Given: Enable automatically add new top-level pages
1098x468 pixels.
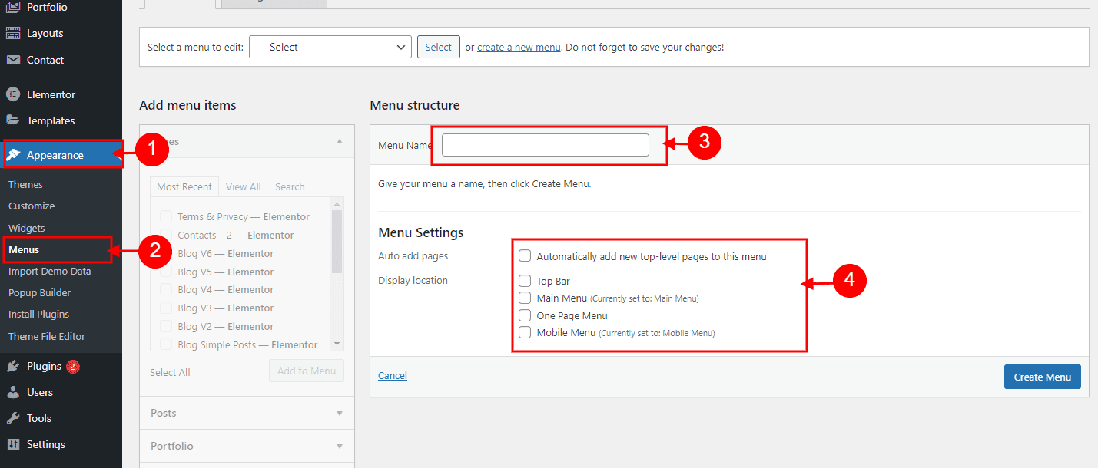Looking at the screenshot, I should tap(525, 256).
